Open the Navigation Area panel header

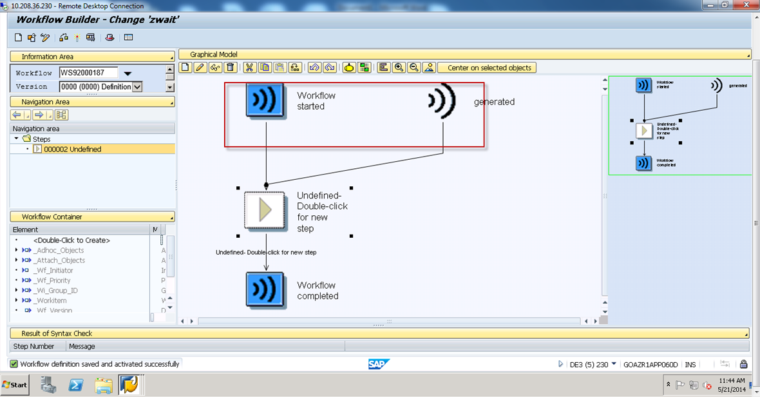(x=92, y=102)
